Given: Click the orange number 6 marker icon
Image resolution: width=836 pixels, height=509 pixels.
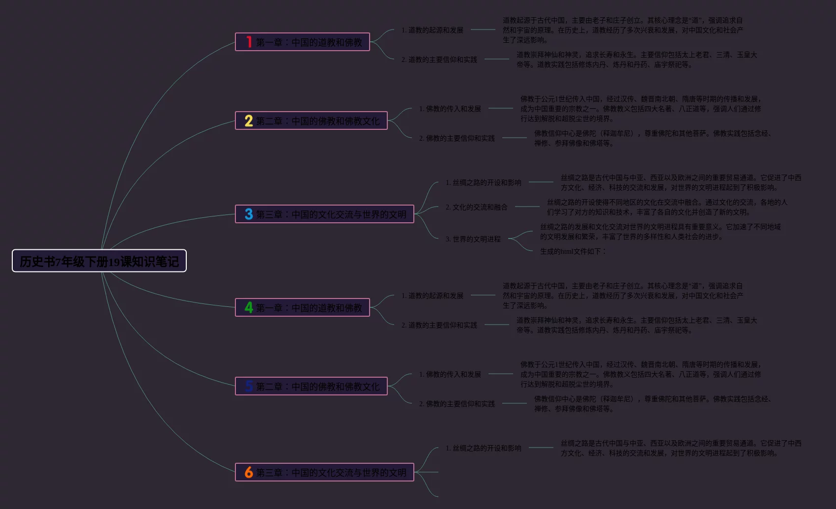Looking at the screenshot, I should tap(249, 472).
